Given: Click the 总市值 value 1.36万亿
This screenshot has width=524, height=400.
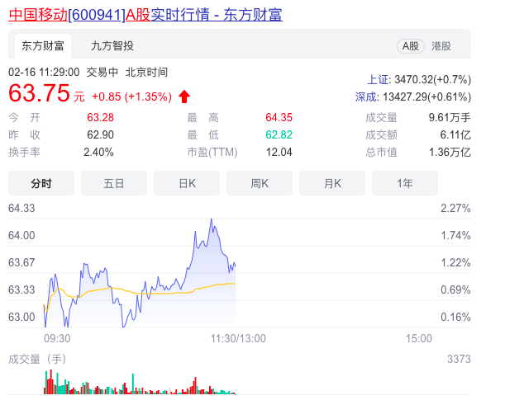Looking at the screenshot, I should 450,152.
